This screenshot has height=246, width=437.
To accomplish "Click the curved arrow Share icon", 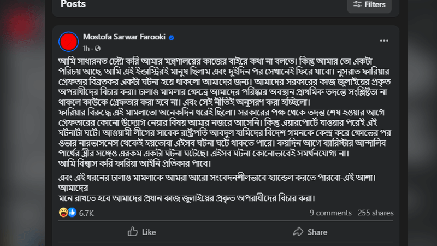I will [x=297, y=232].
